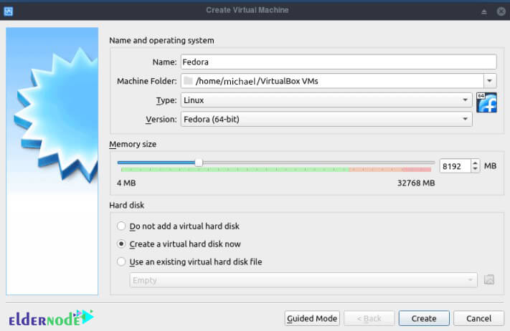
Task: Click the 'Hard disk' section label
Action: [126, 205]
